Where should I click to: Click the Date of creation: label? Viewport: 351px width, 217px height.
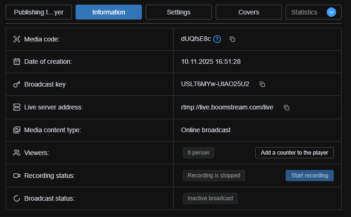click(x=48, y=61)
